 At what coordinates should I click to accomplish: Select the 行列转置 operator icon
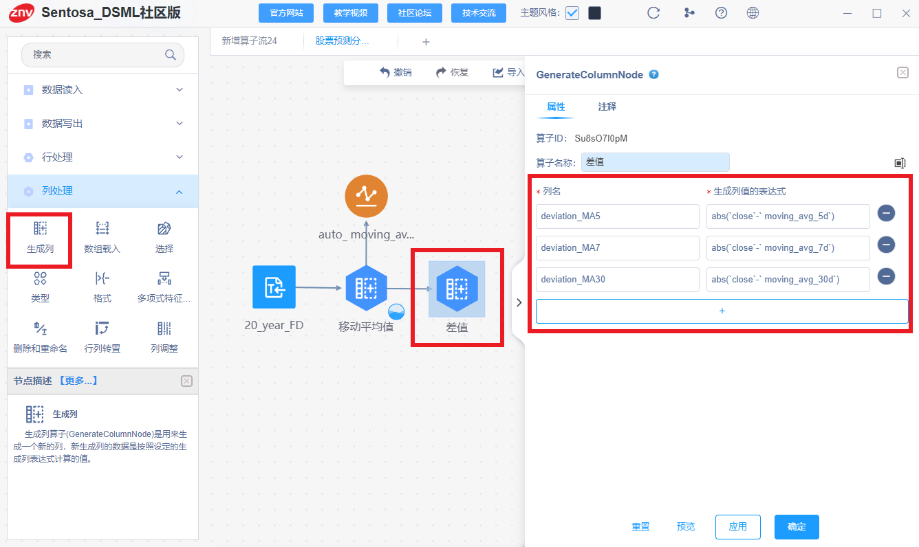[102, 328]
